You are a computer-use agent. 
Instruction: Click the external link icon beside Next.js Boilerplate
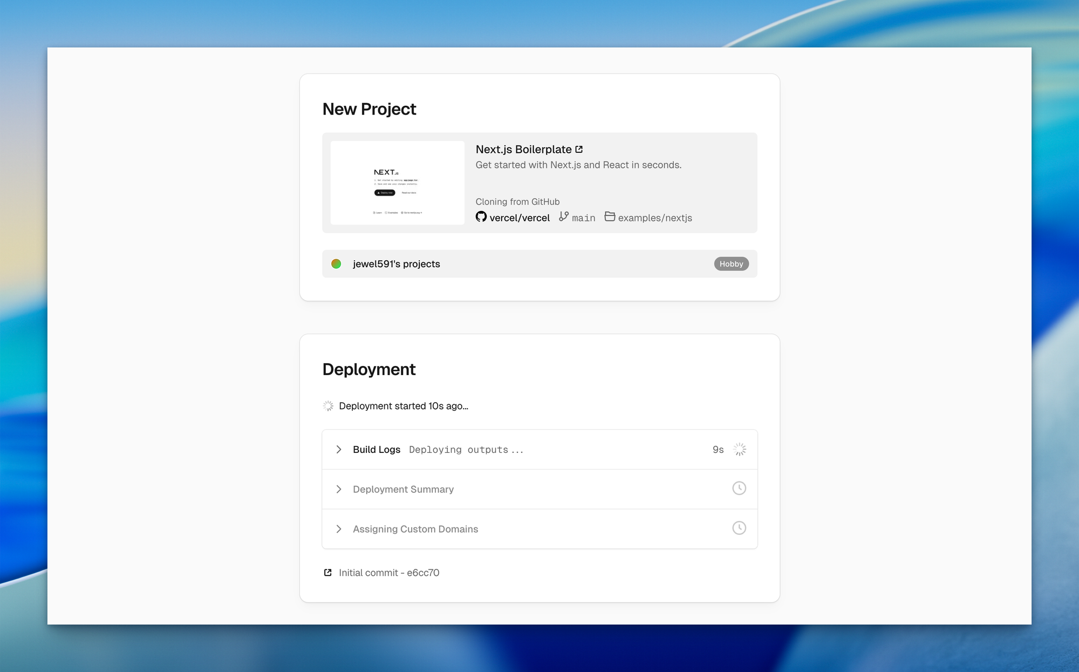[x=579, y=150]
